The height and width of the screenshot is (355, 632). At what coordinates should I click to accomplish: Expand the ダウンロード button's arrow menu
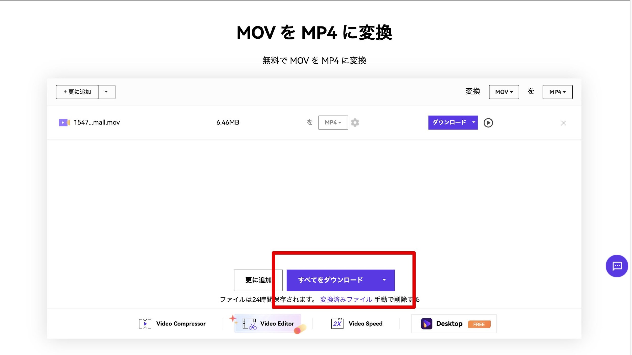pos(473,122)
